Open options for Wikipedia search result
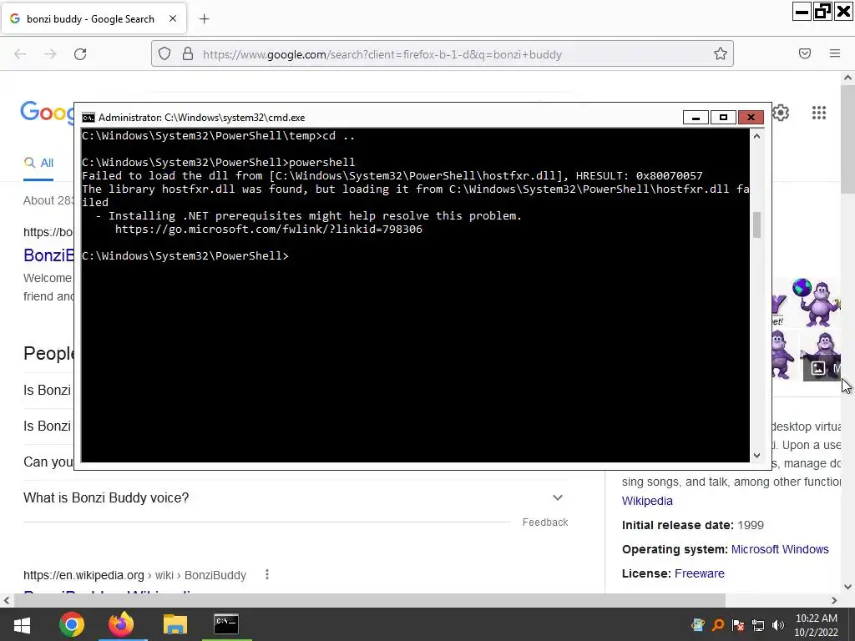The height and width of the screenshot is (641, 855). point(267,574)
